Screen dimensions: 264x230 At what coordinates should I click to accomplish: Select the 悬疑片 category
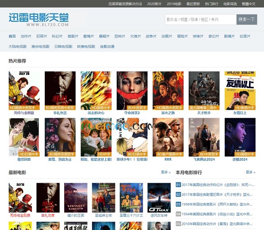point(104,36)
